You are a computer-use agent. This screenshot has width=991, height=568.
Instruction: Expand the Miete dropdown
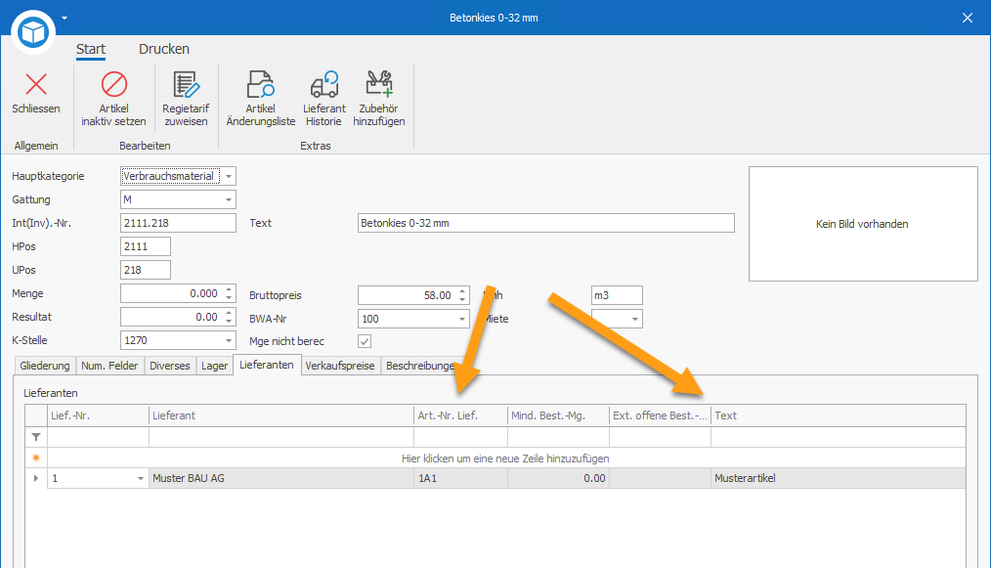click(x=635, y=319)
